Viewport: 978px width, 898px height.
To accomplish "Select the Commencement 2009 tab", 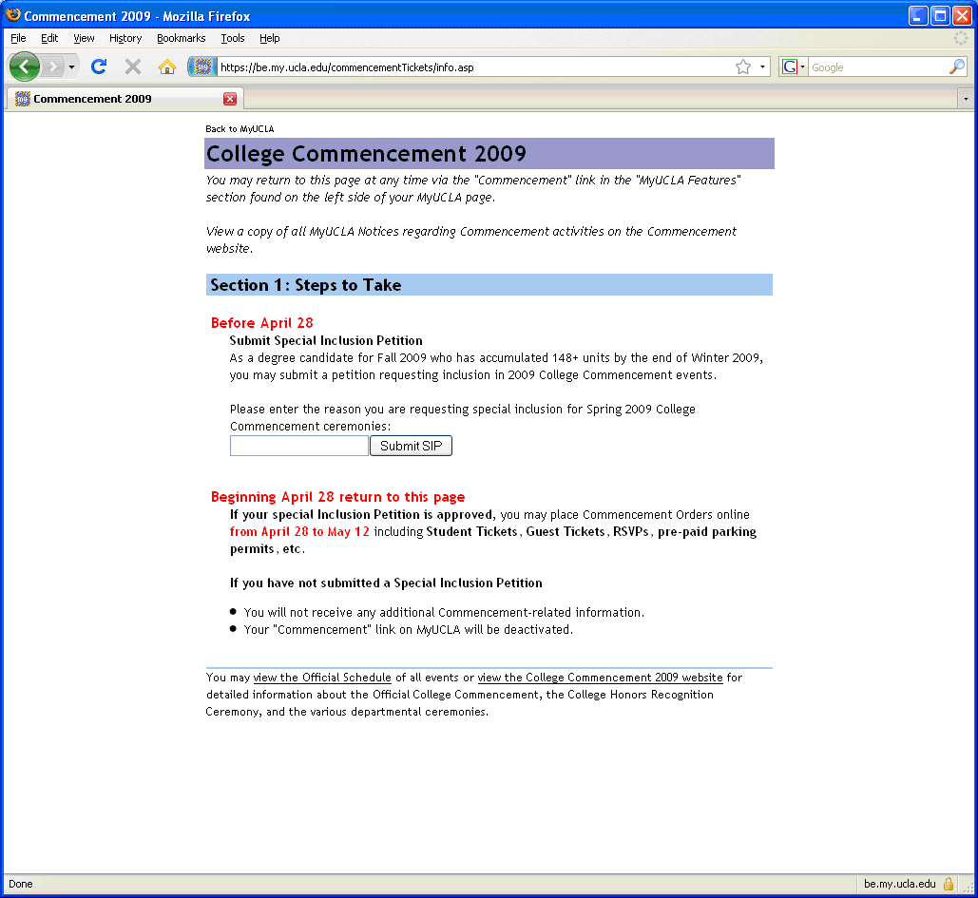I will pos(105,99).
